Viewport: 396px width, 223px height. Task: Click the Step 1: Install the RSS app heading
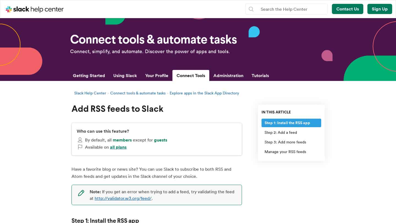pyautogui.click(x=105, y=220)
